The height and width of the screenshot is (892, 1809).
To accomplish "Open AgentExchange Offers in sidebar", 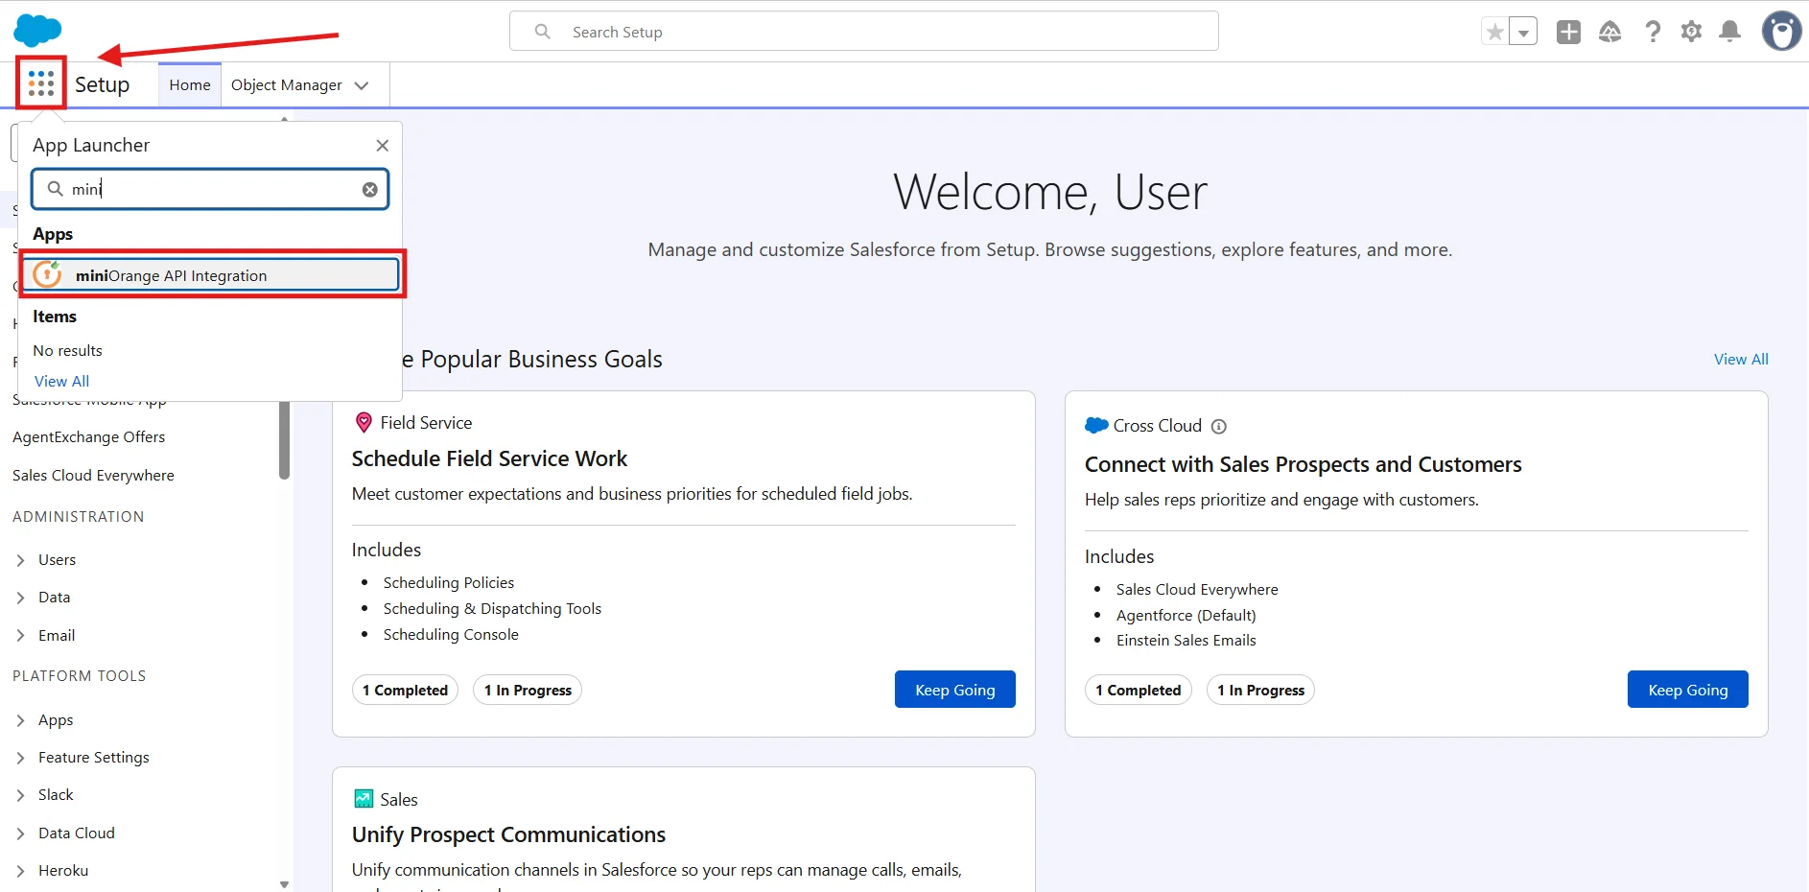I will (88, 436).
